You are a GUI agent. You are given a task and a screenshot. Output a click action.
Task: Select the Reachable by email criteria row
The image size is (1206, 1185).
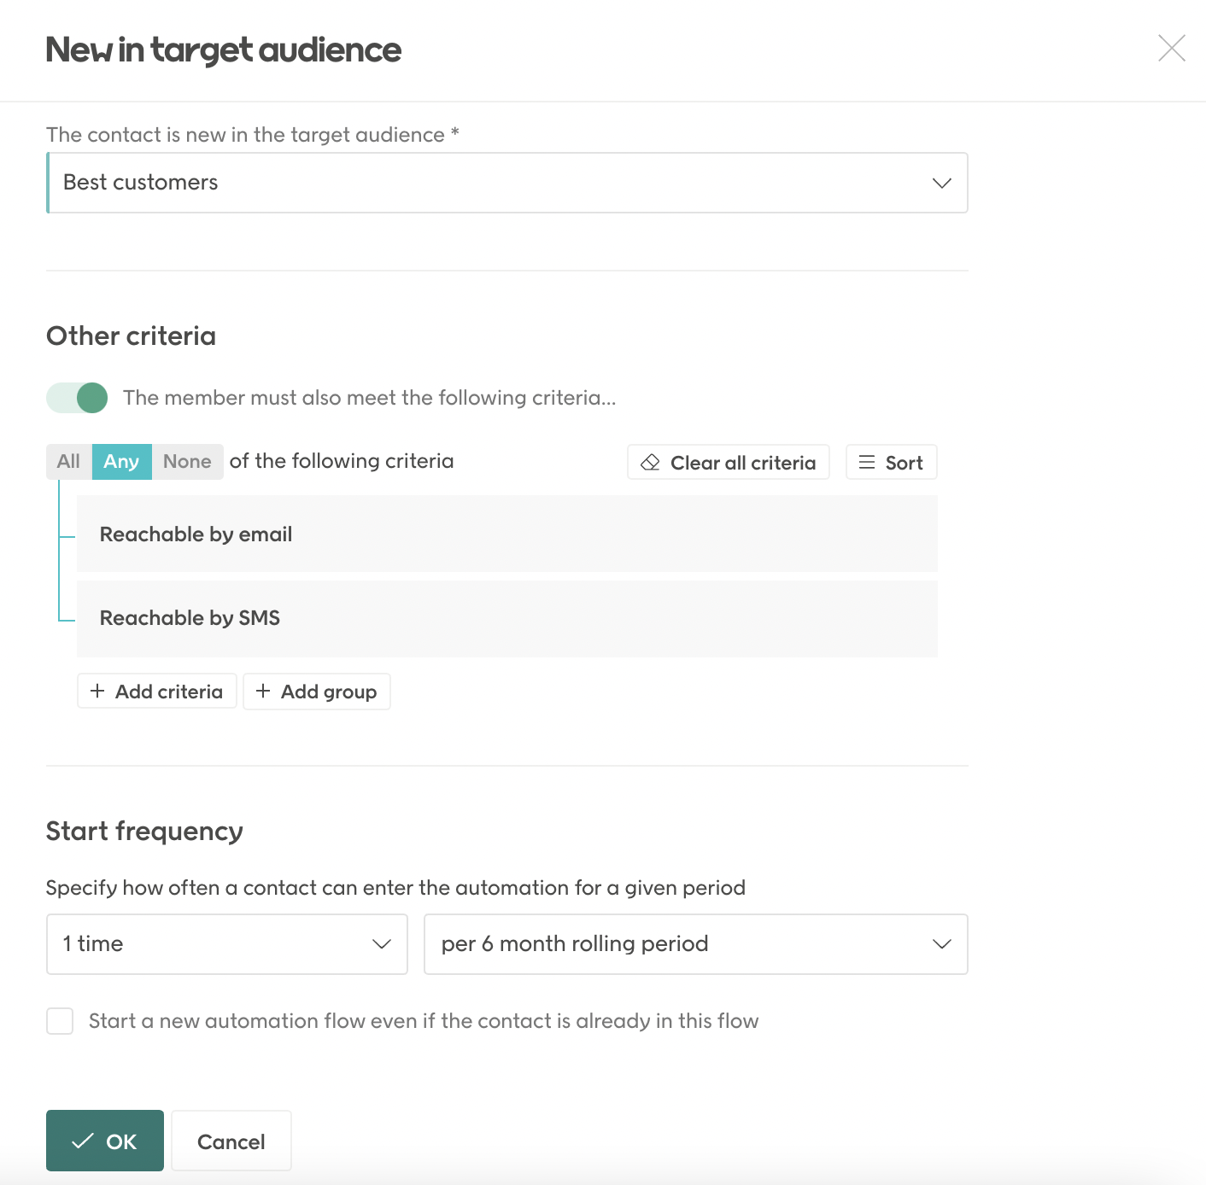[x=507, y=534]
